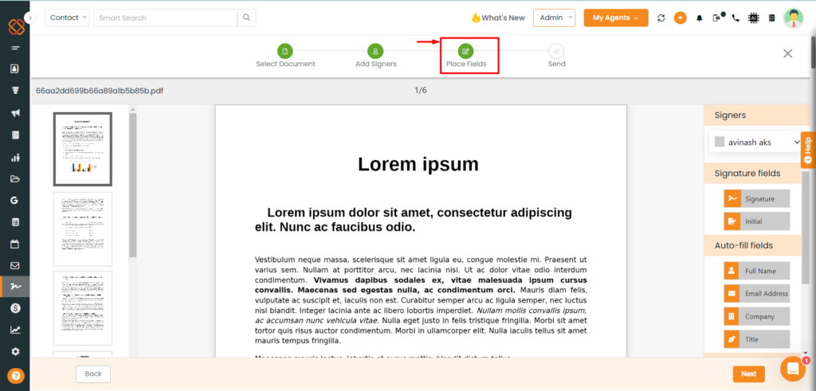
Task: Click the Signature fields section heading
Action: coord(747,173)
